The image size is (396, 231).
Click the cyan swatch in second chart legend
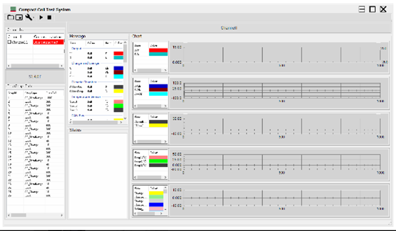158,94
